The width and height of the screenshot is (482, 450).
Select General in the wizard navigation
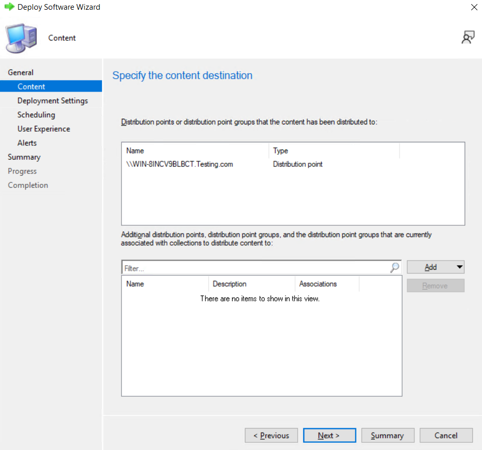point(20,72)
